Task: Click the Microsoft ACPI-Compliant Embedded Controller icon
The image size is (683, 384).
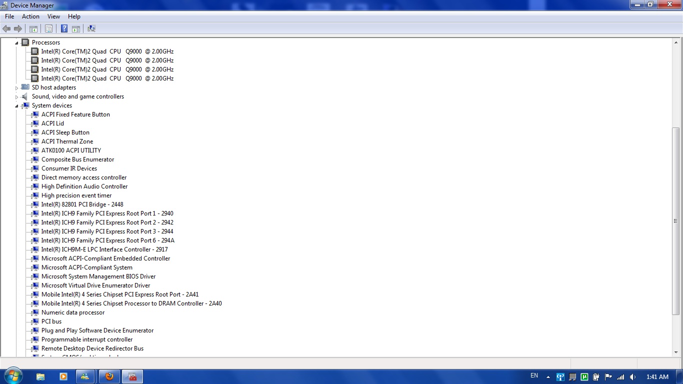Action: pos(35,258)
